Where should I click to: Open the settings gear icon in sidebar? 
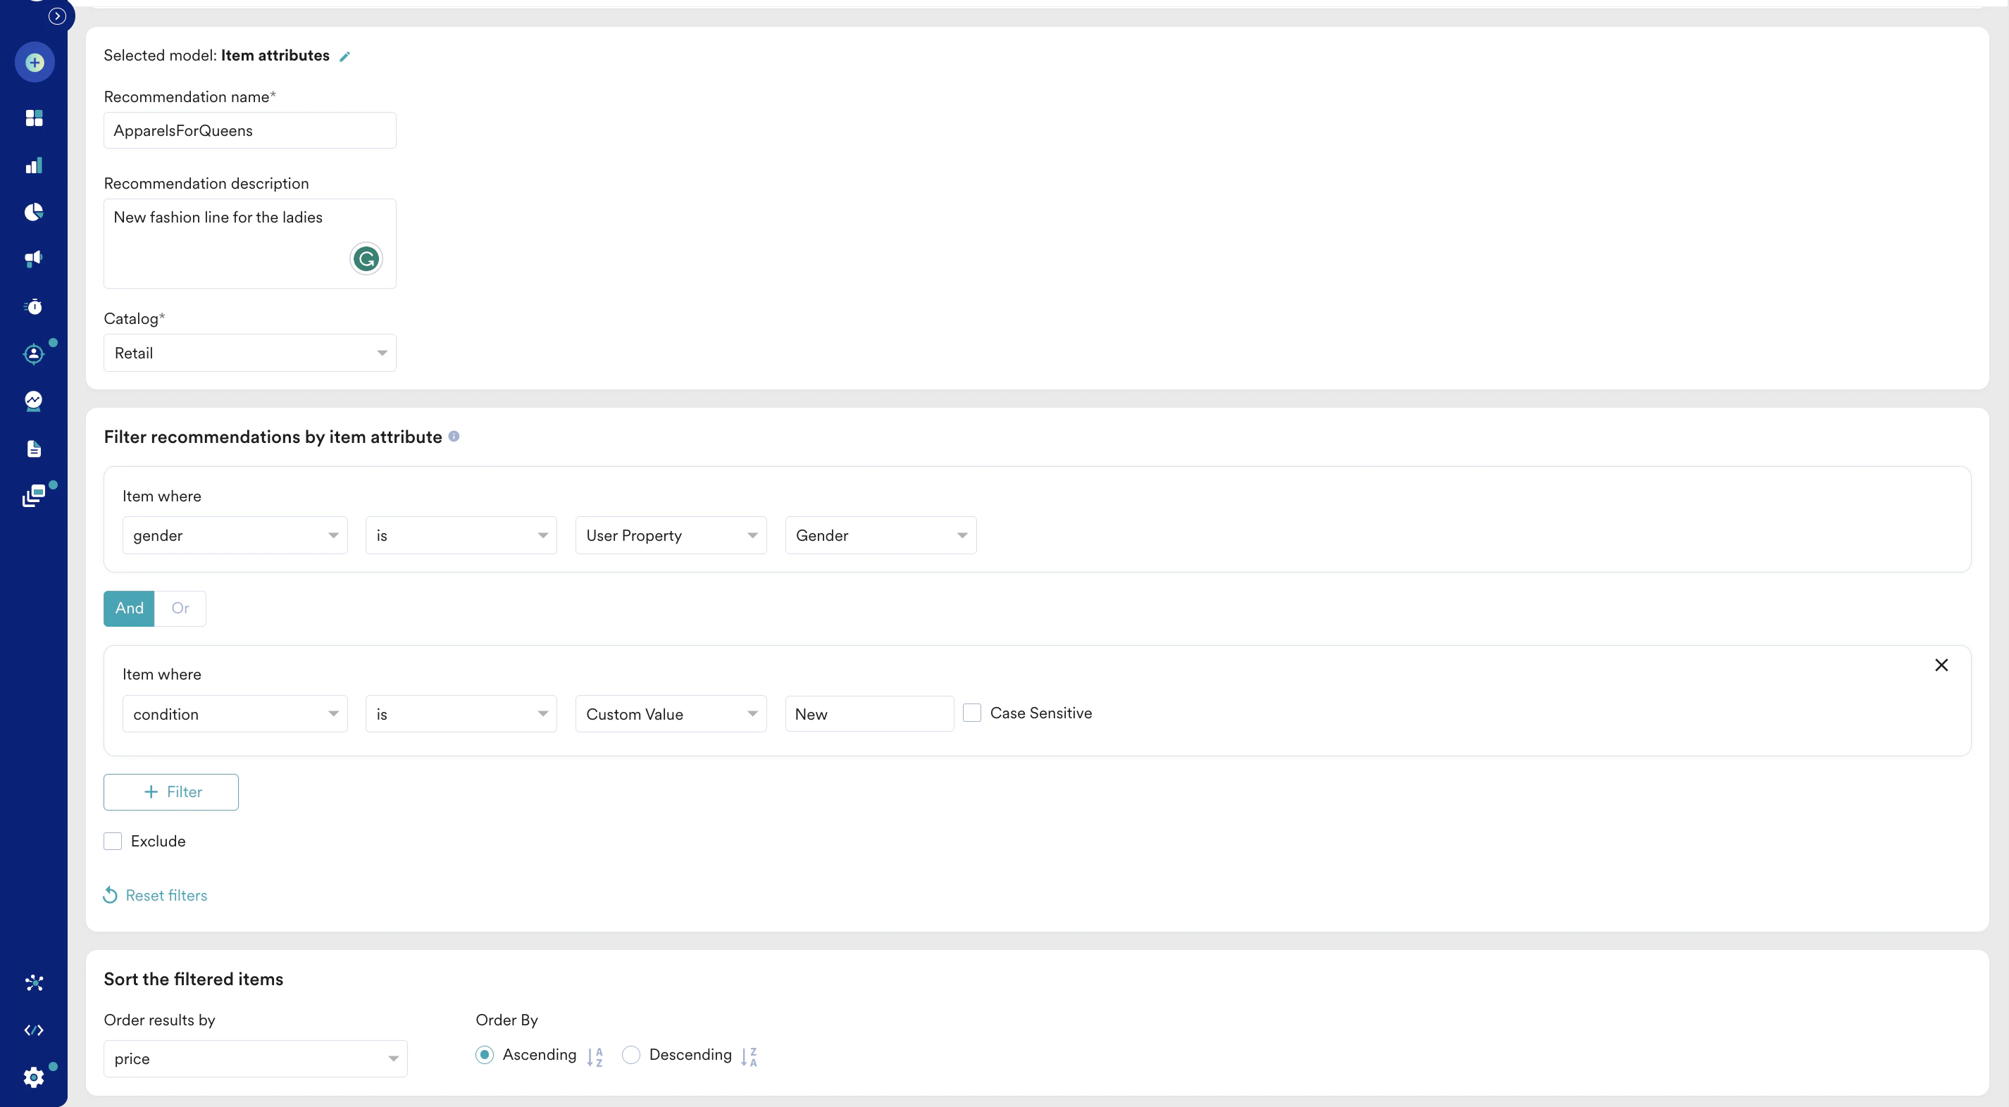click(34, 1077)
